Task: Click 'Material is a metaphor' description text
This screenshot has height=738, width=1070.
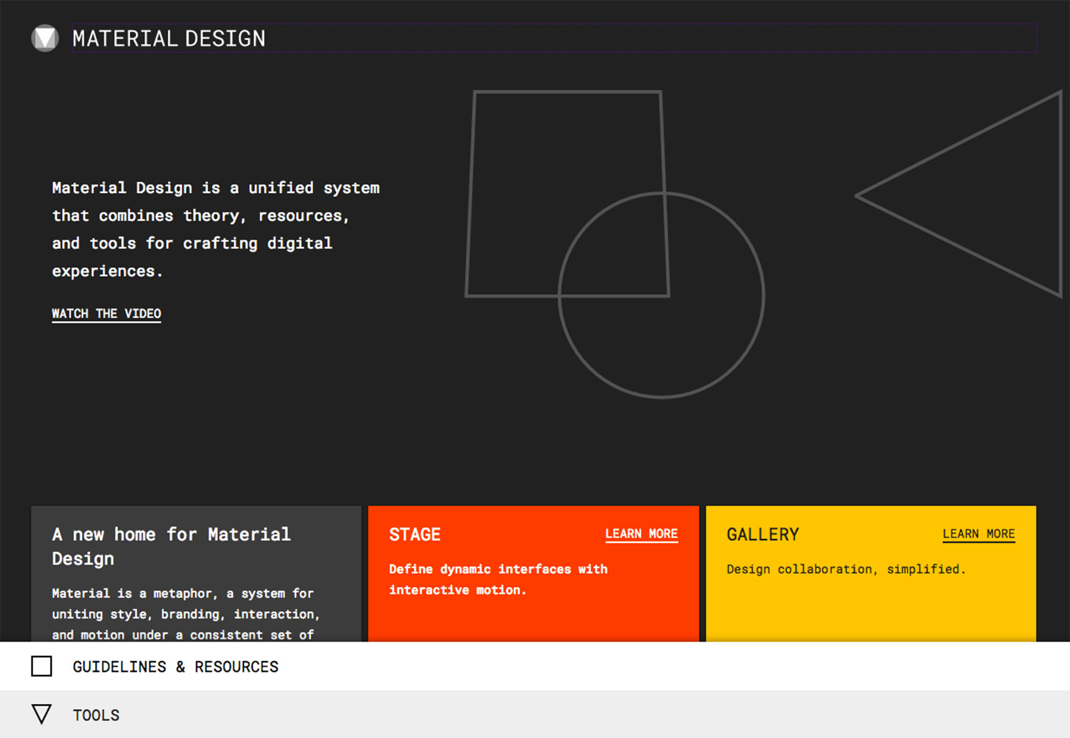Action: [186, 614]
